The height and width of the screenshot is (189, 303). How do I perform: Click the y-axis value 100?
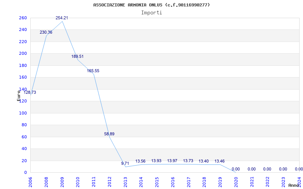[23, 113]
